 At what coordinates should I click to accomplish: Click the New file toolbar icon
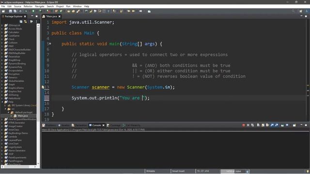[x=3, y=11]
